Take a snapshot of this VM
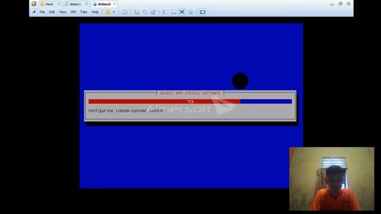381x214 pixels. point(136,12)
